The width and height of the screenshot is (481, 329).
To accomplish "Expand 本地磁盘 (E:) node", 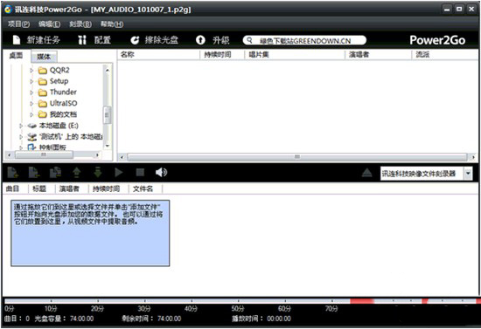I will [21, 126].
